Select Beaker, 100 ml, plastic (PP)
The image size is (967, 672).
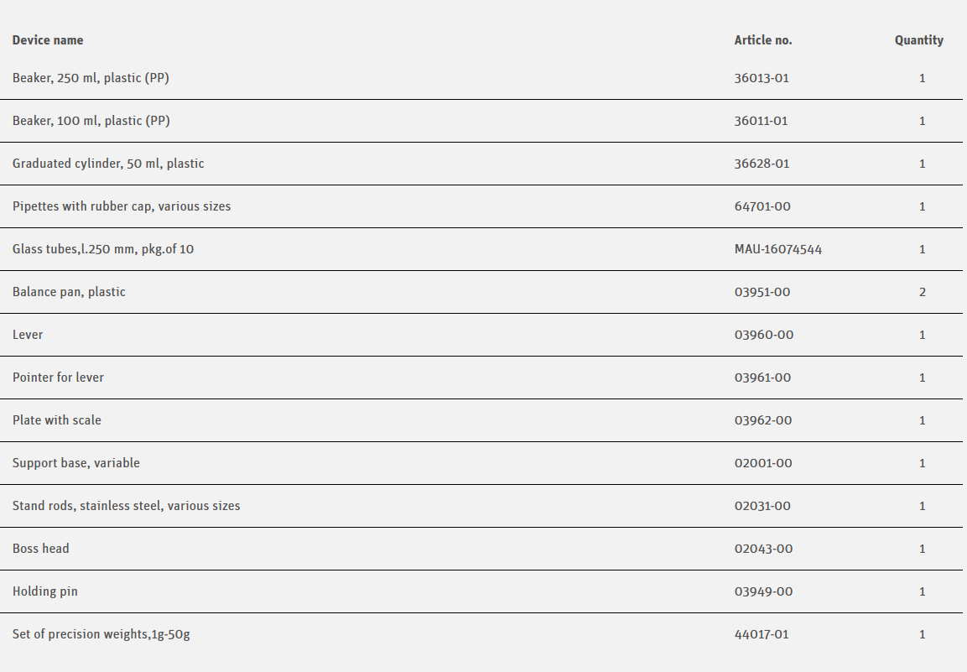[x=91, y=121]
